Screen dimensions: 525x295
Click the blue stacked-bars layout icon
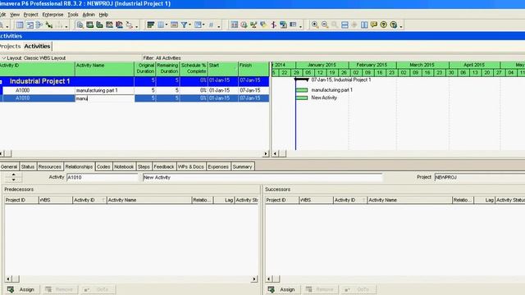click(x=345, y=25)
